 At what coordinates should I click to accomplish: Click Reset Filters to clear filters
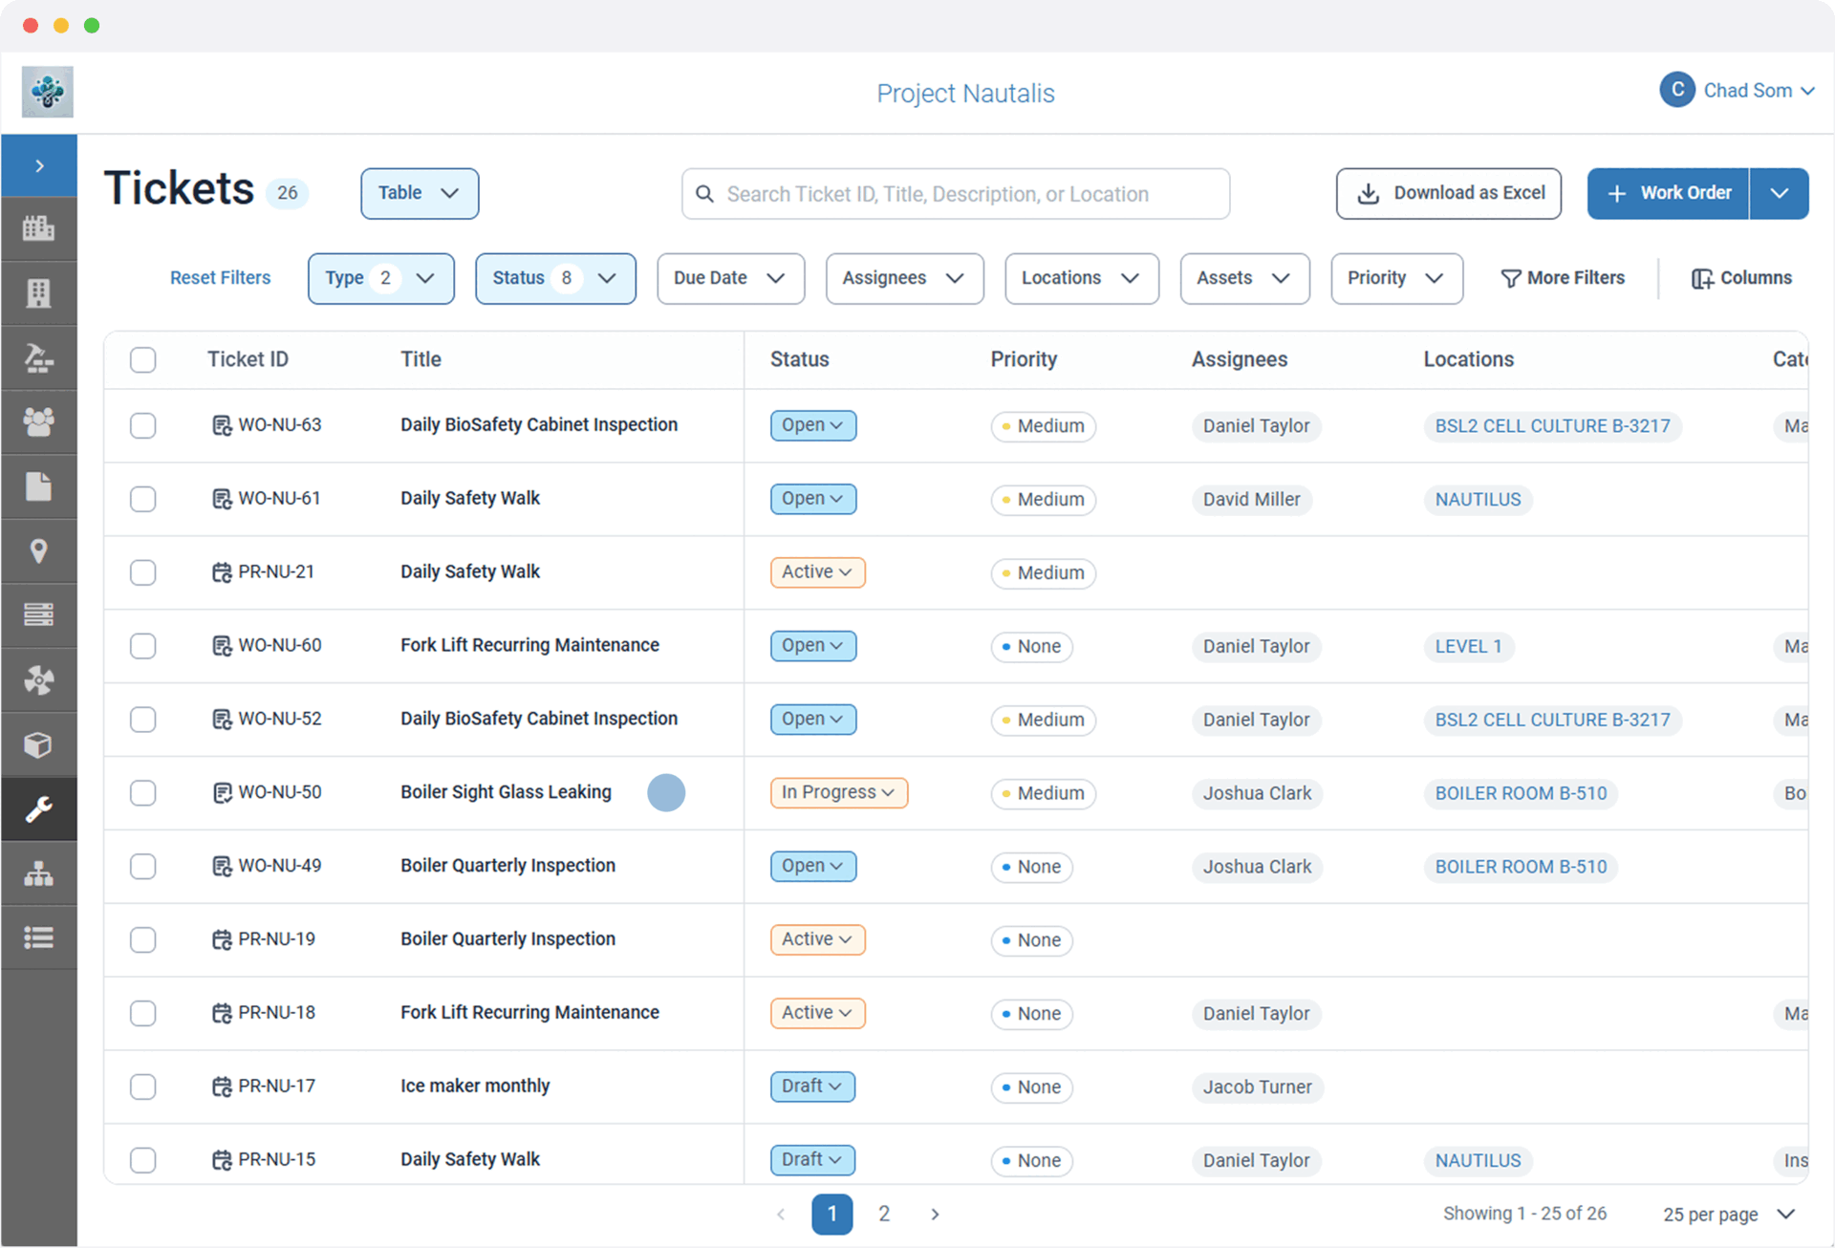click(x=220, y=278)
